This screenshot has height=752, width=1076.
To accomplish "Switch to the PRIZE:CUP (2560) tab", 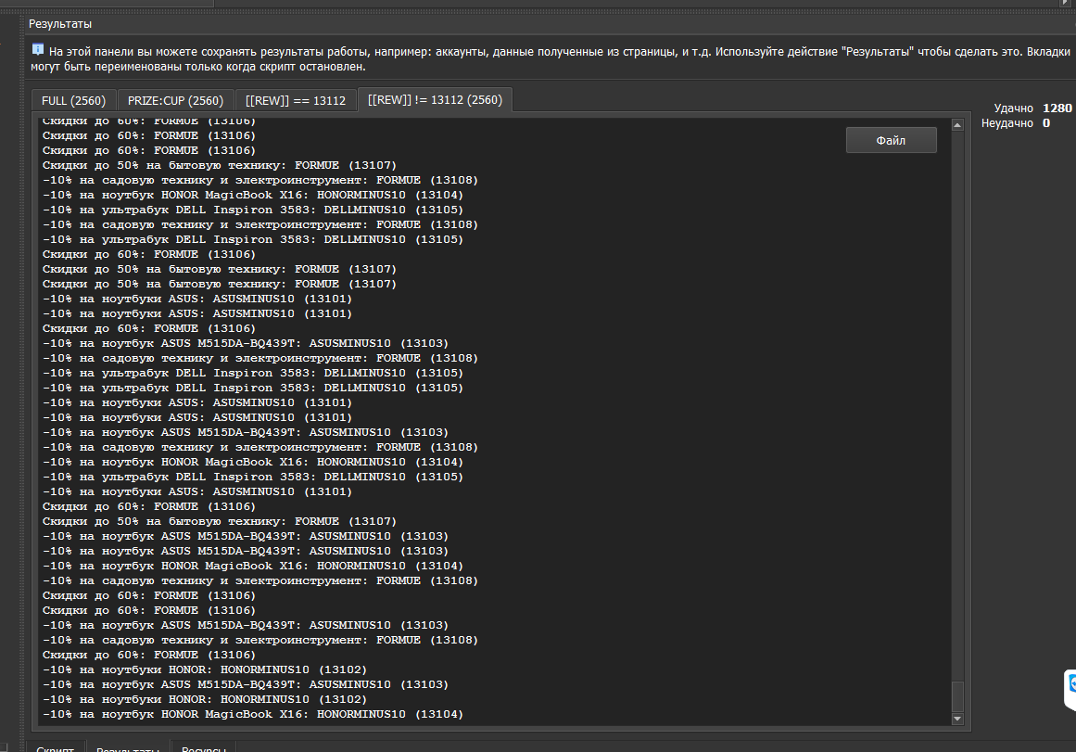I will point(176,100).
